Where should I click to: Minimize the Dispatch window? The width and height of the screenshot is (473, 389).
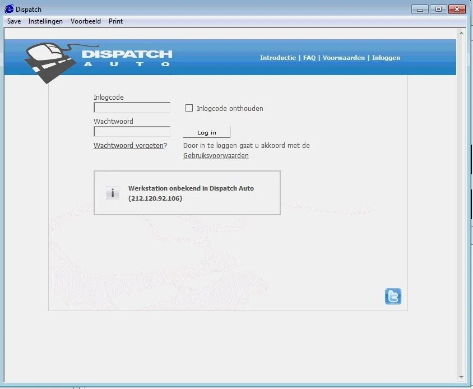pos(420,10)
